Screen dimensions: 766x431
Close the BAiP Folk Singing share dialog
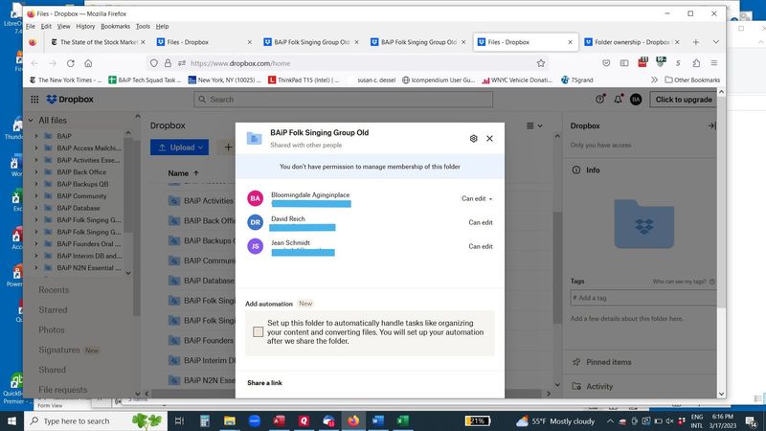click(x=489, y=139)
